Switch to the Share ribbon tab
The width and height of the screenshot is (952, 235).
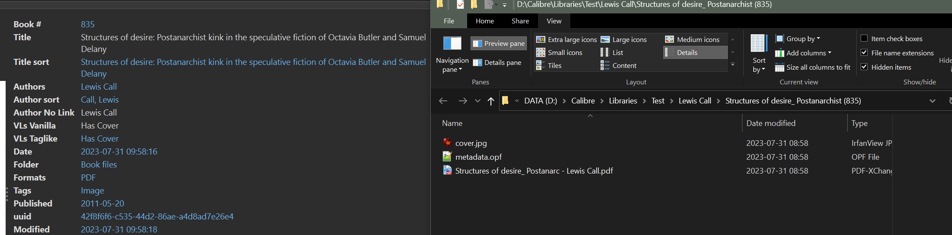pyautogui.click(x=520, y=21)
